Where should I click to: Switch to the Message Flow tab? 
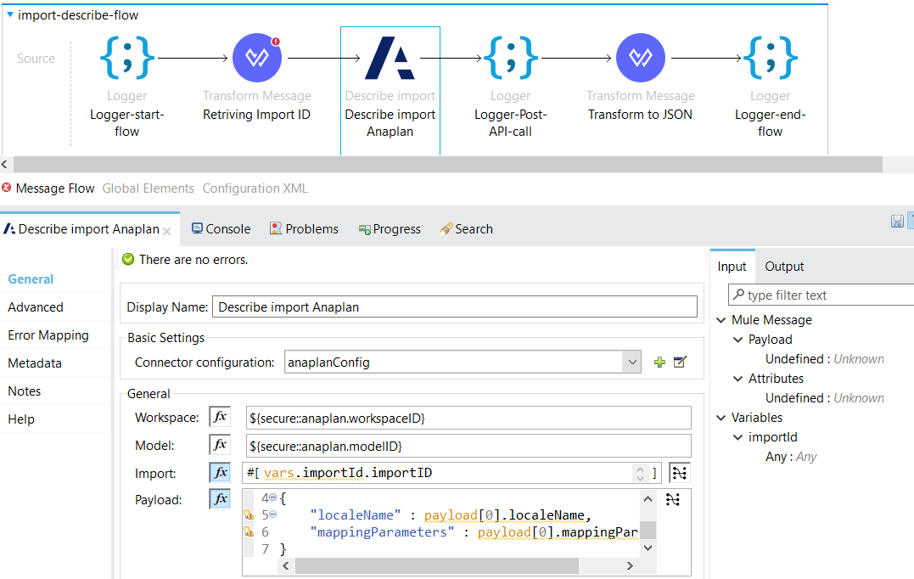(x=55, y=188)
